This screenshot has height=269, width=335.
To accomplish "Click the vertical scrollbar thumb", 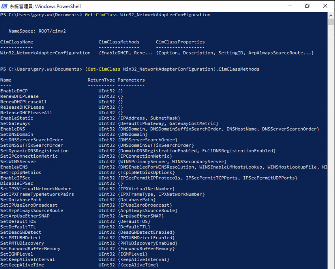I will [331, 22].
